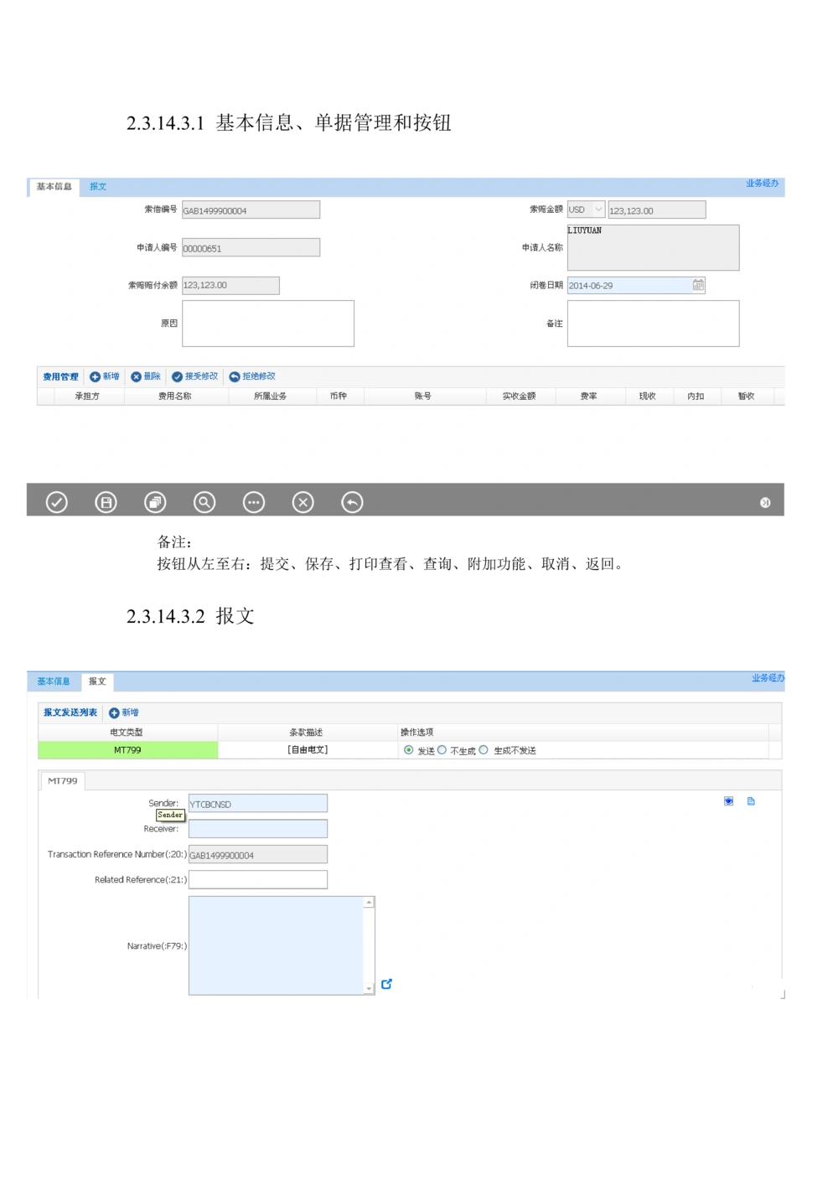Expand the bottom toolbar using right arrow
838x1186 pixels.
pos(765,502)
